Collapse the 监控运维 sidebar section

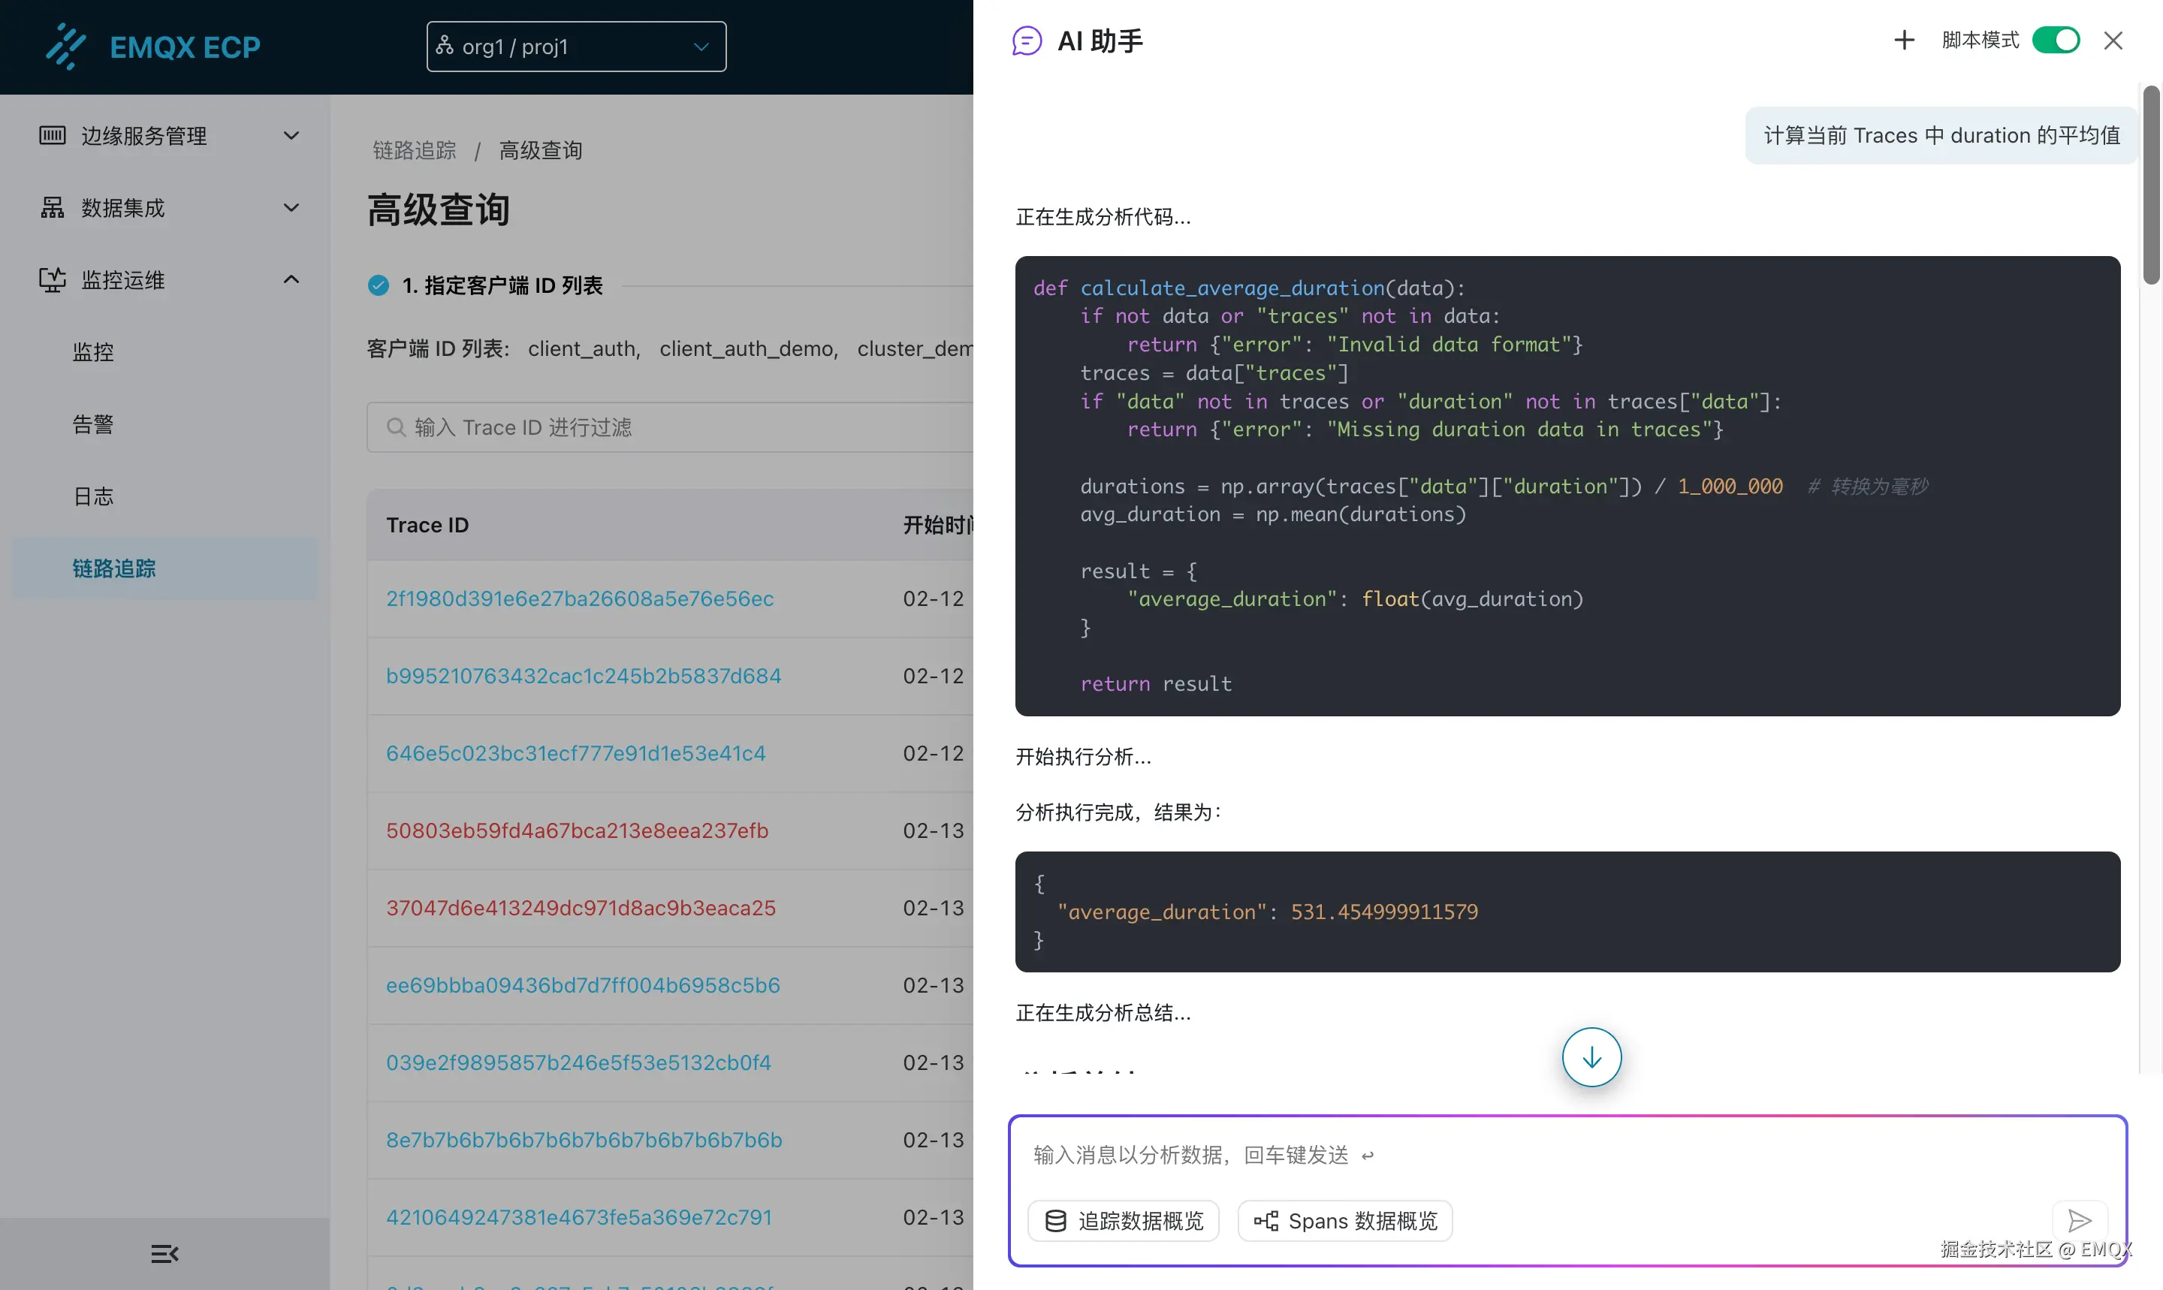tap(291, 280)
